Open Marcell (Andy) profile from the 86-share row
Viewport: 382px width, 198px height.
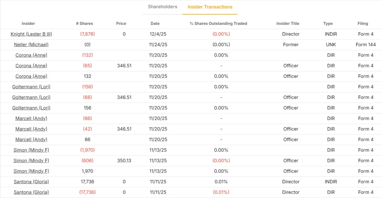31,139
